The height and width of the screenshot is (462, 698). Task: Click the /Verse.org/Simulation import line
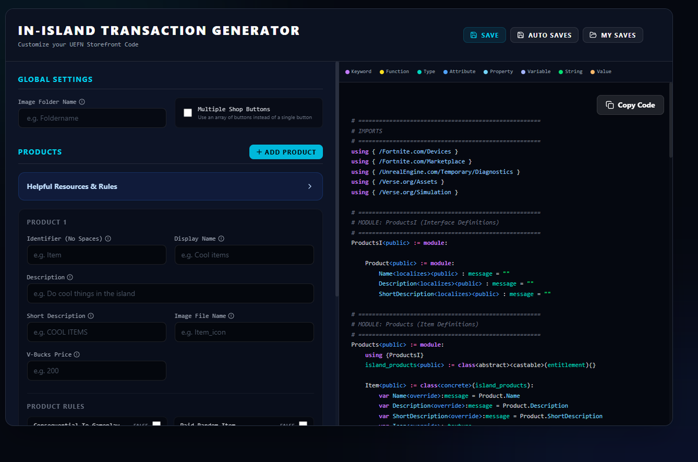[x=405, y=192]
